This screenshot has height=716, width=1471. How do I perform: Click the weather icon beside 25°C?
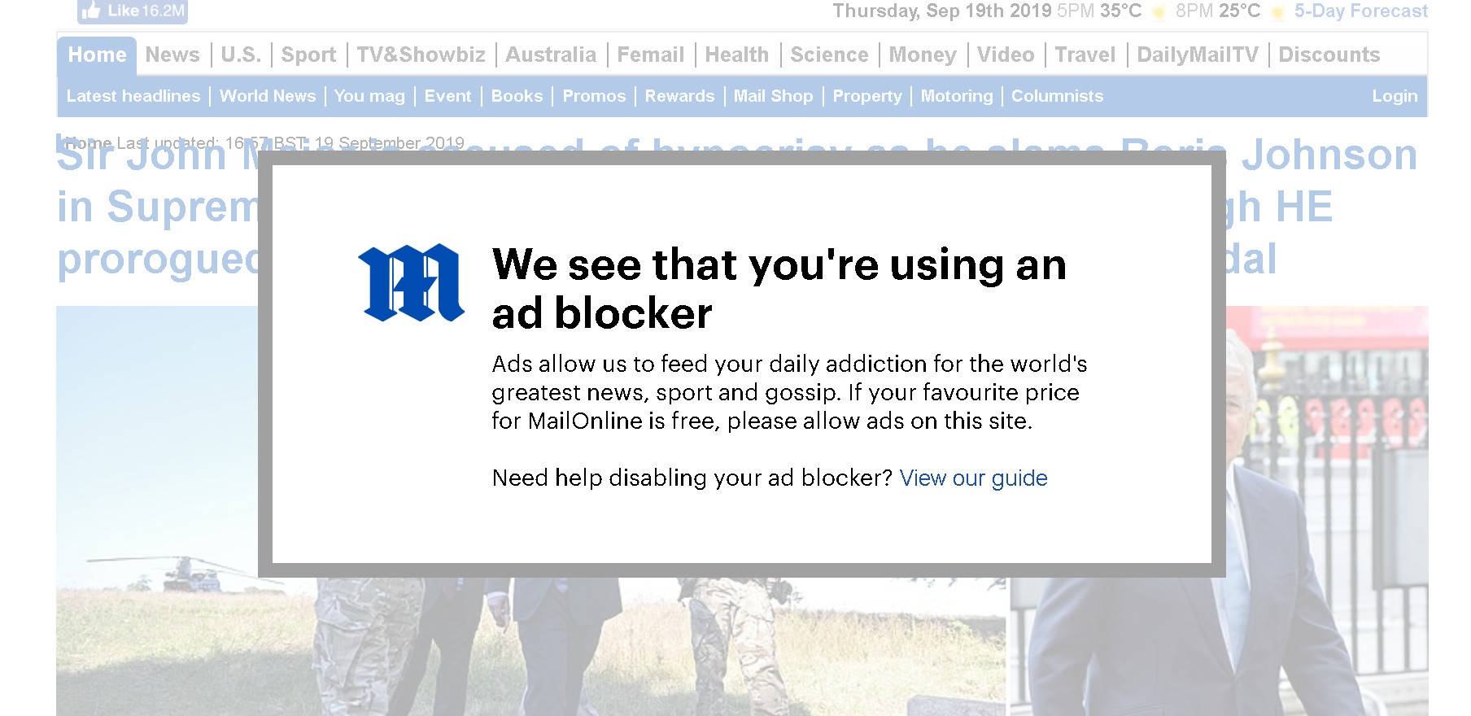tap(1277, 12)
